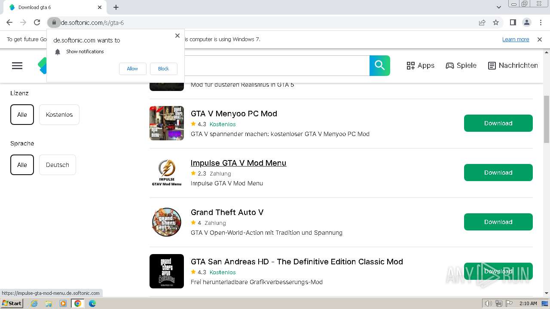550x309 pixels.
Task: Dismiss the Windows 7 info bar
Action: point(540,39)
